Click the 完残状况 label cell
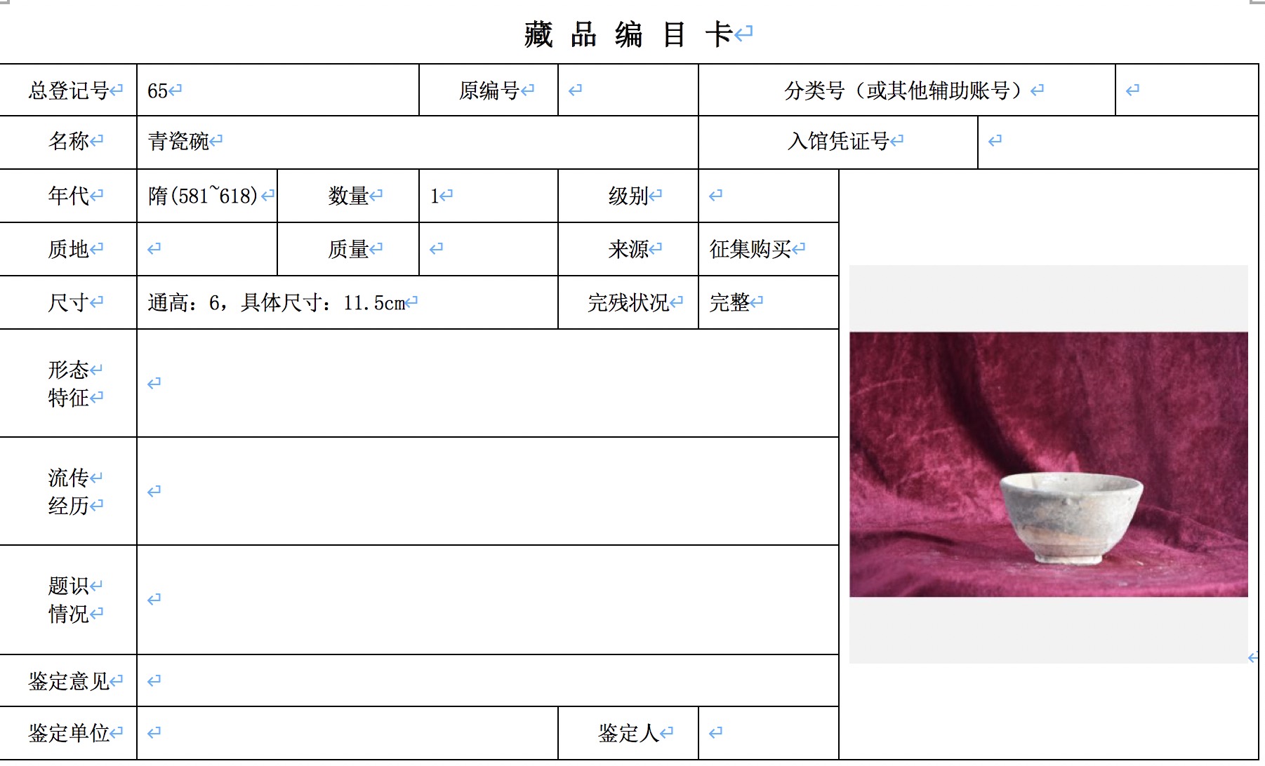The height and width of the screenshot is (766, 1265). click(628, 302)
